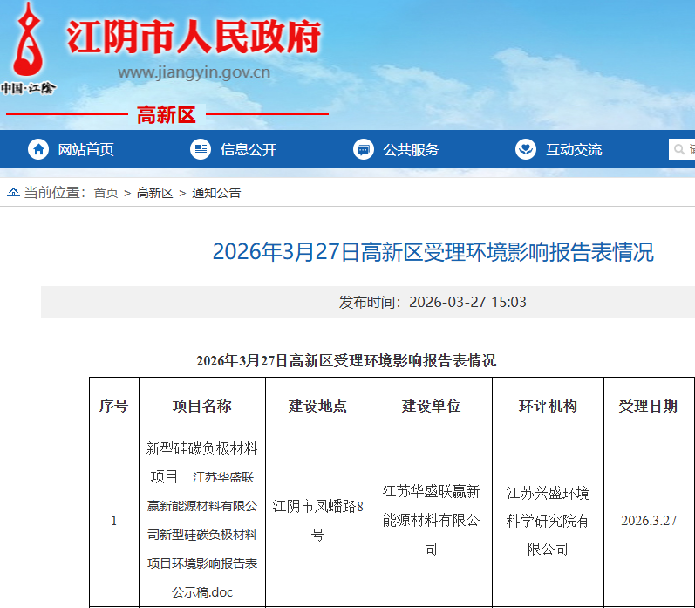Click the 环评机构 column header

pos(548,406)
